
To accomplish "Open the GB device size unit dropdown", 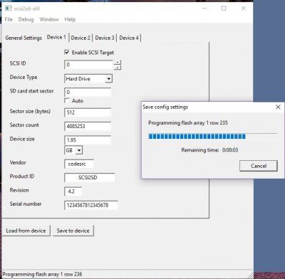I will click(79, 150).
